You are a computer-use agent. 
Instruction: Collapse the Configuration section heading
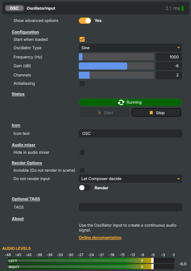(25, 32)
